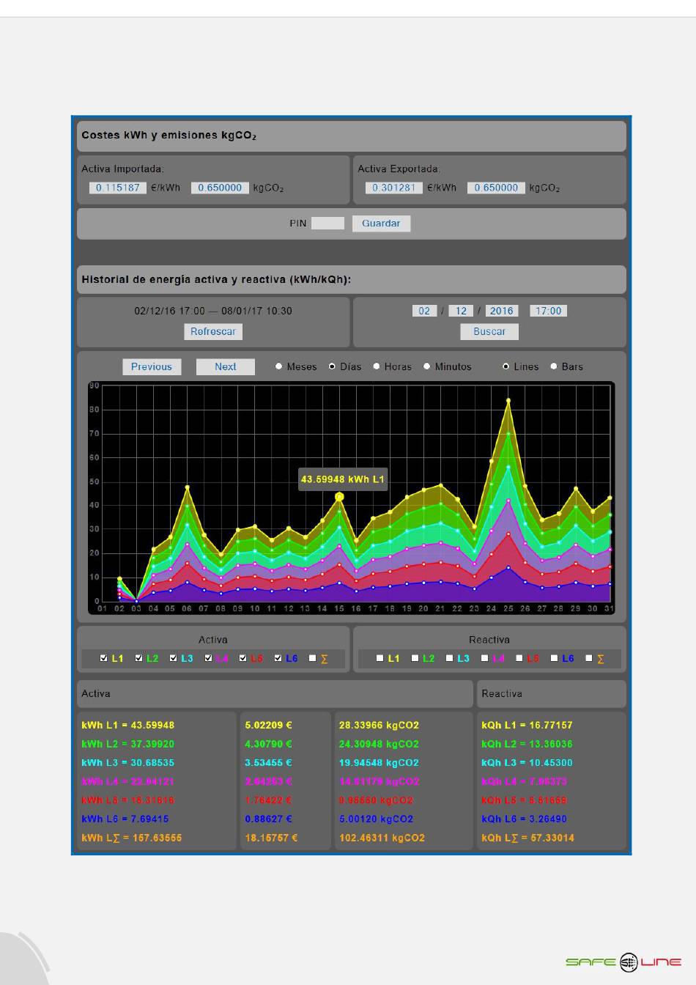
Task: Uncheck Activa L5 checkbox
Action: click(x=243, y=658)
